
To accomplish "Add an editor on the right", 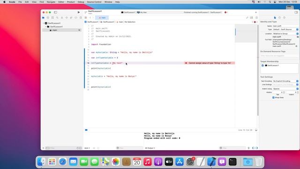I will pyautogui.click(x=256, y=18).
